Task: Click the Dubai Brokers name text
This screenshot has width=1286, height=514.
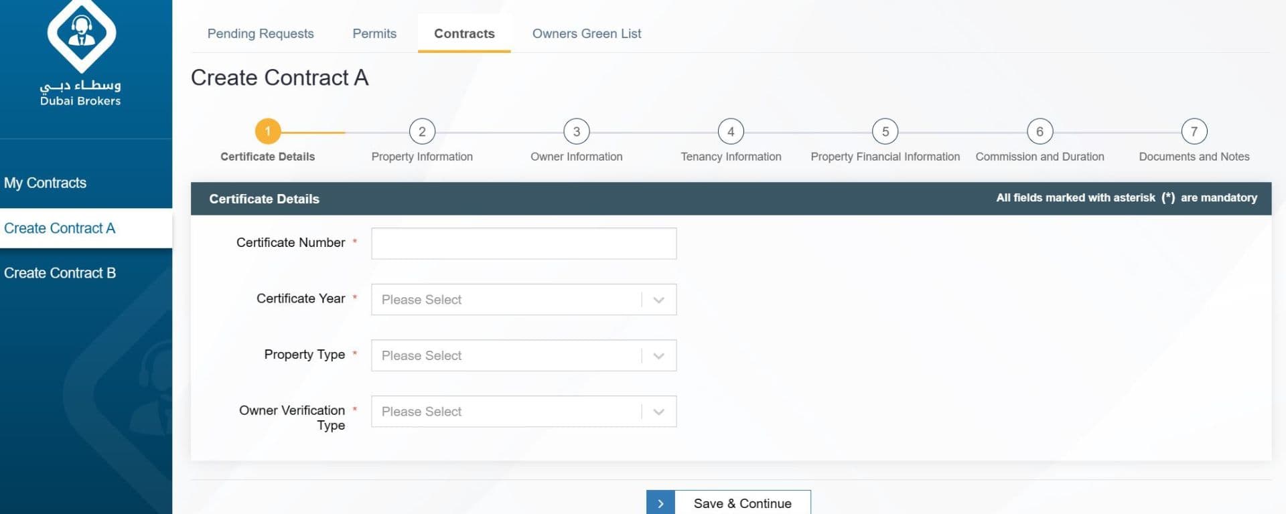Action: (x=80, y=101)
